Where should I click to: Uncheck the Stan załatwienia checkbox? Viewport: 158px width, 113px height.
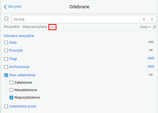[6, 75]
